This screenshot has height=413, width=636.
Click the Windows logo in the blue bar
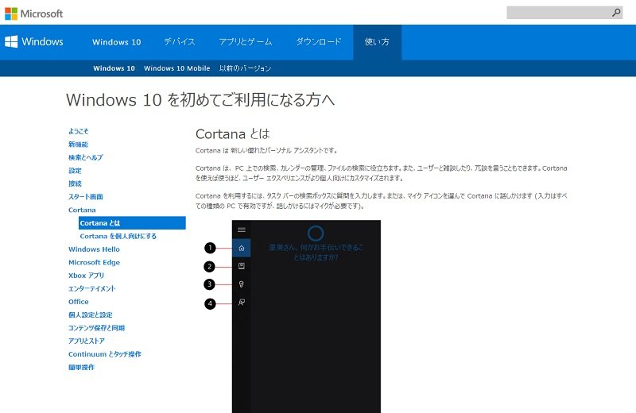34,42
